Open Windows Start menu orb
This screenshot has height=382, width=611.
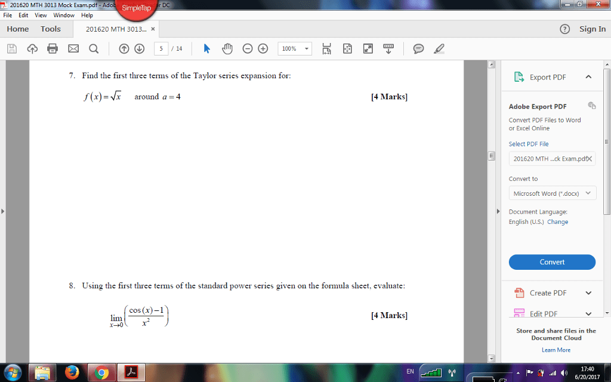coord(13,372)
